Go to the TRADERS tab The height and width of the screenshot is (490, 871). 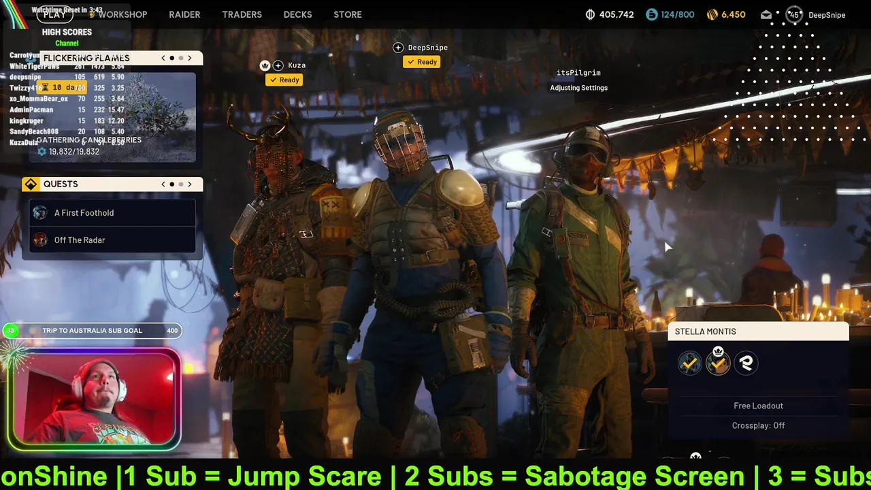click(x=242, y=14)
